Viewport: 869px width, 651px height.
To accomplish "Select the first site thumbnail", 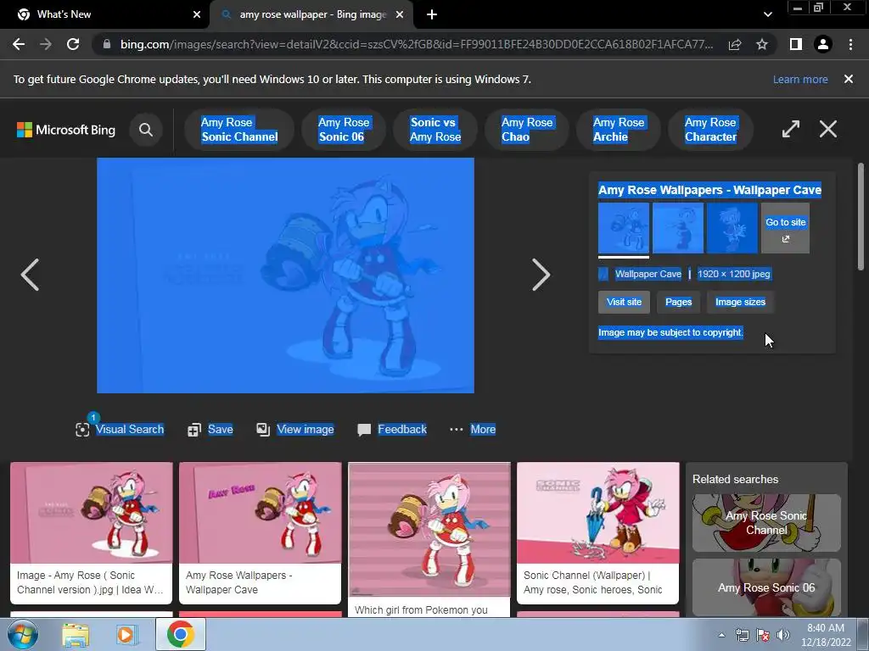I will tap(624, 228).
